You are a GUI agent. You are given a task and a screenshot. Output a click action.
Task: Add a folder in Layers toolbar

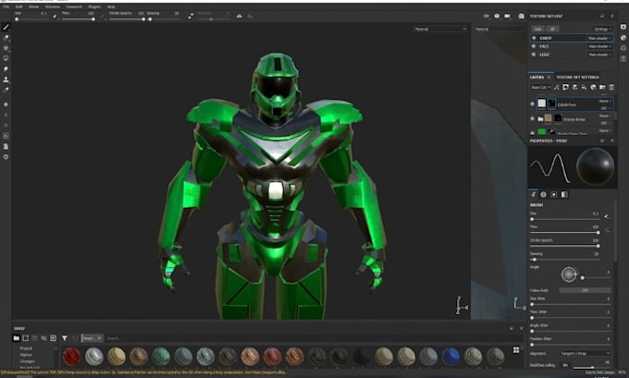click(x=602, y=87)
